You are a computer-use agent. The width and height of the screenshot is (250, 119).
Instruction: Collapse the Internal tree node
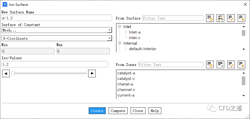pos(120,43)
